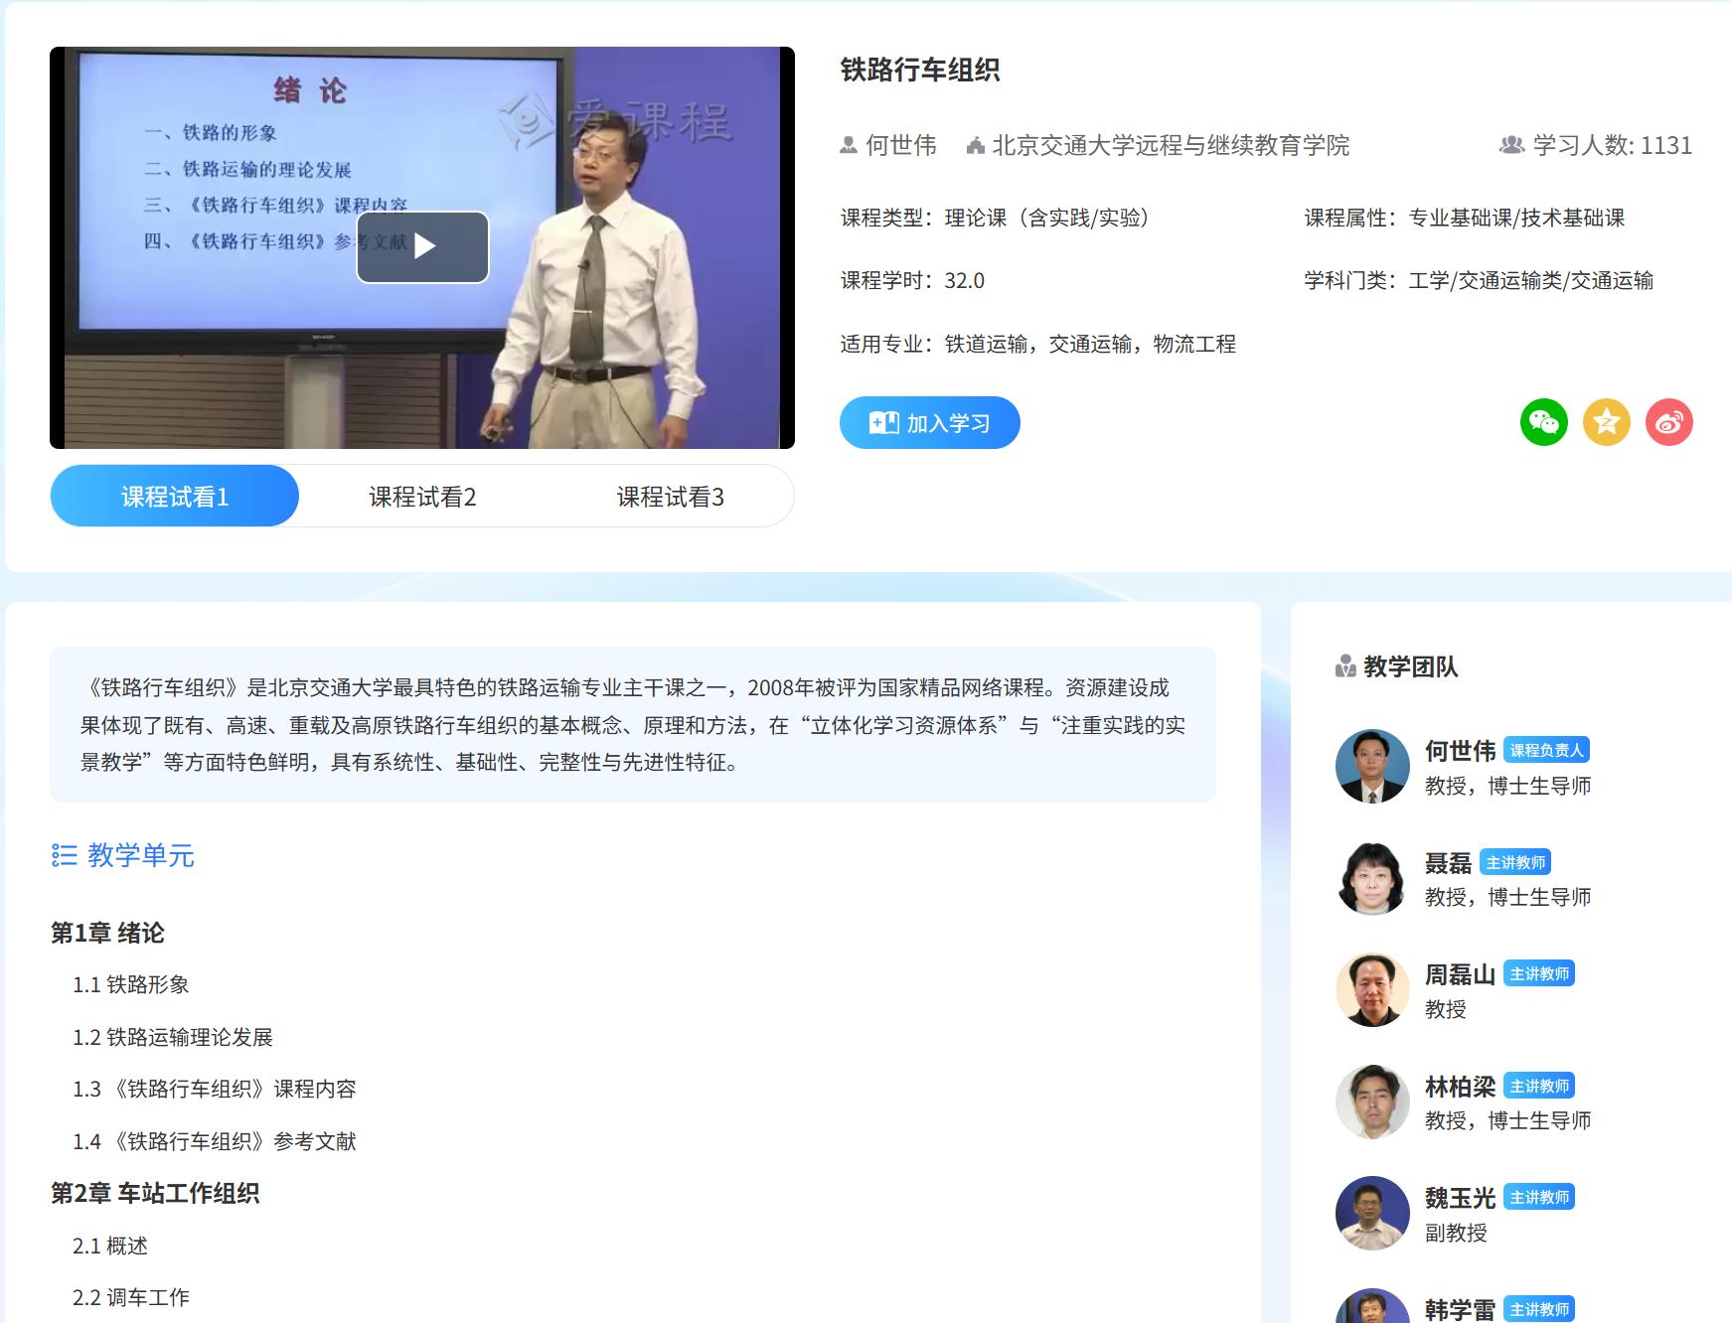
Task: Open unit 1.4 《铁路行车组织》参考文献
Action: point(214,1141)
